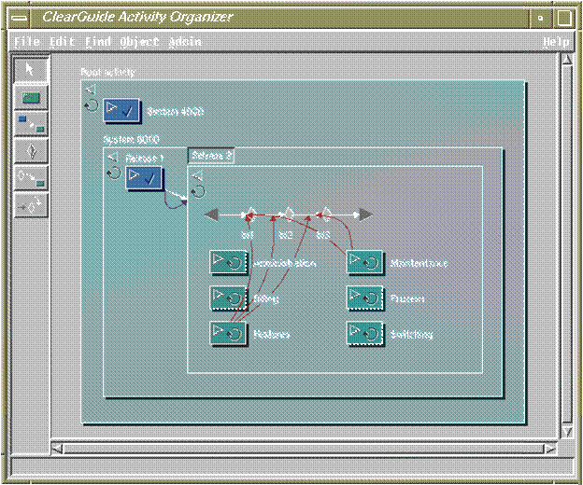Open the window menu button in title bar
This screenshot has width=583, height=485.
19,18
